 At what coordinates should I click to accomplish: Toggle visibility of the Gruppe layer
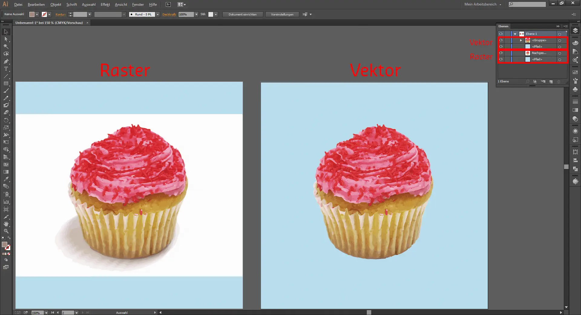click(x=501, y=40)
